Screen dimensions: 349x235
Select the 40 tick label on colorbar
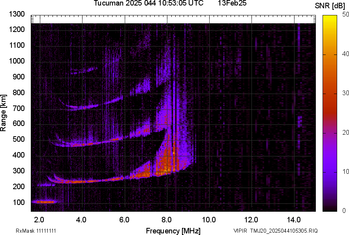(x=346, y=54)
